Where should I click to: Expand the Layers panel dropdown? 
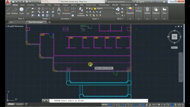point(96,19)
